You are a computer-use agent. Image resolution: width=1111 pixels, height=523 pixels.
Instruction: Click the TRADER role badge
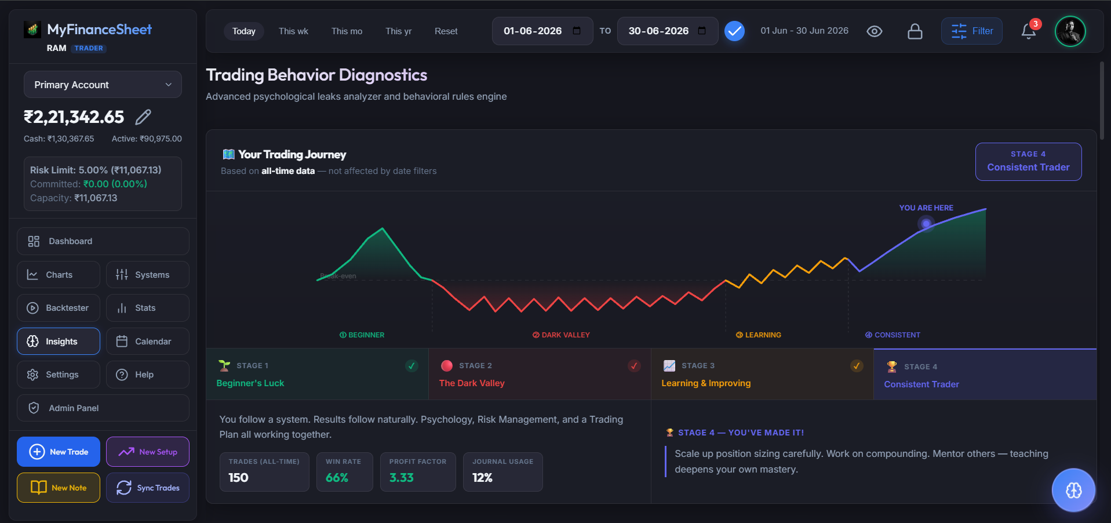89,48
